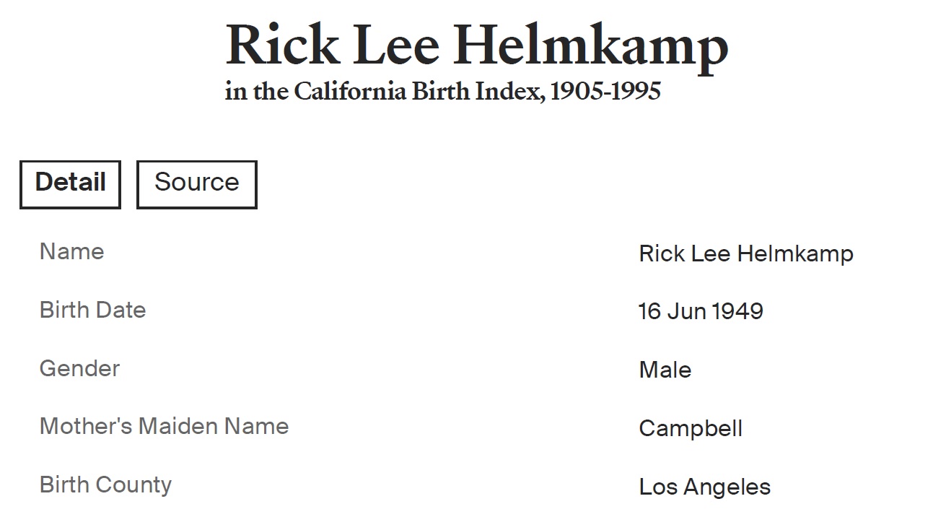Click the Name field label
946x517 pixels.
click(71, 252)
